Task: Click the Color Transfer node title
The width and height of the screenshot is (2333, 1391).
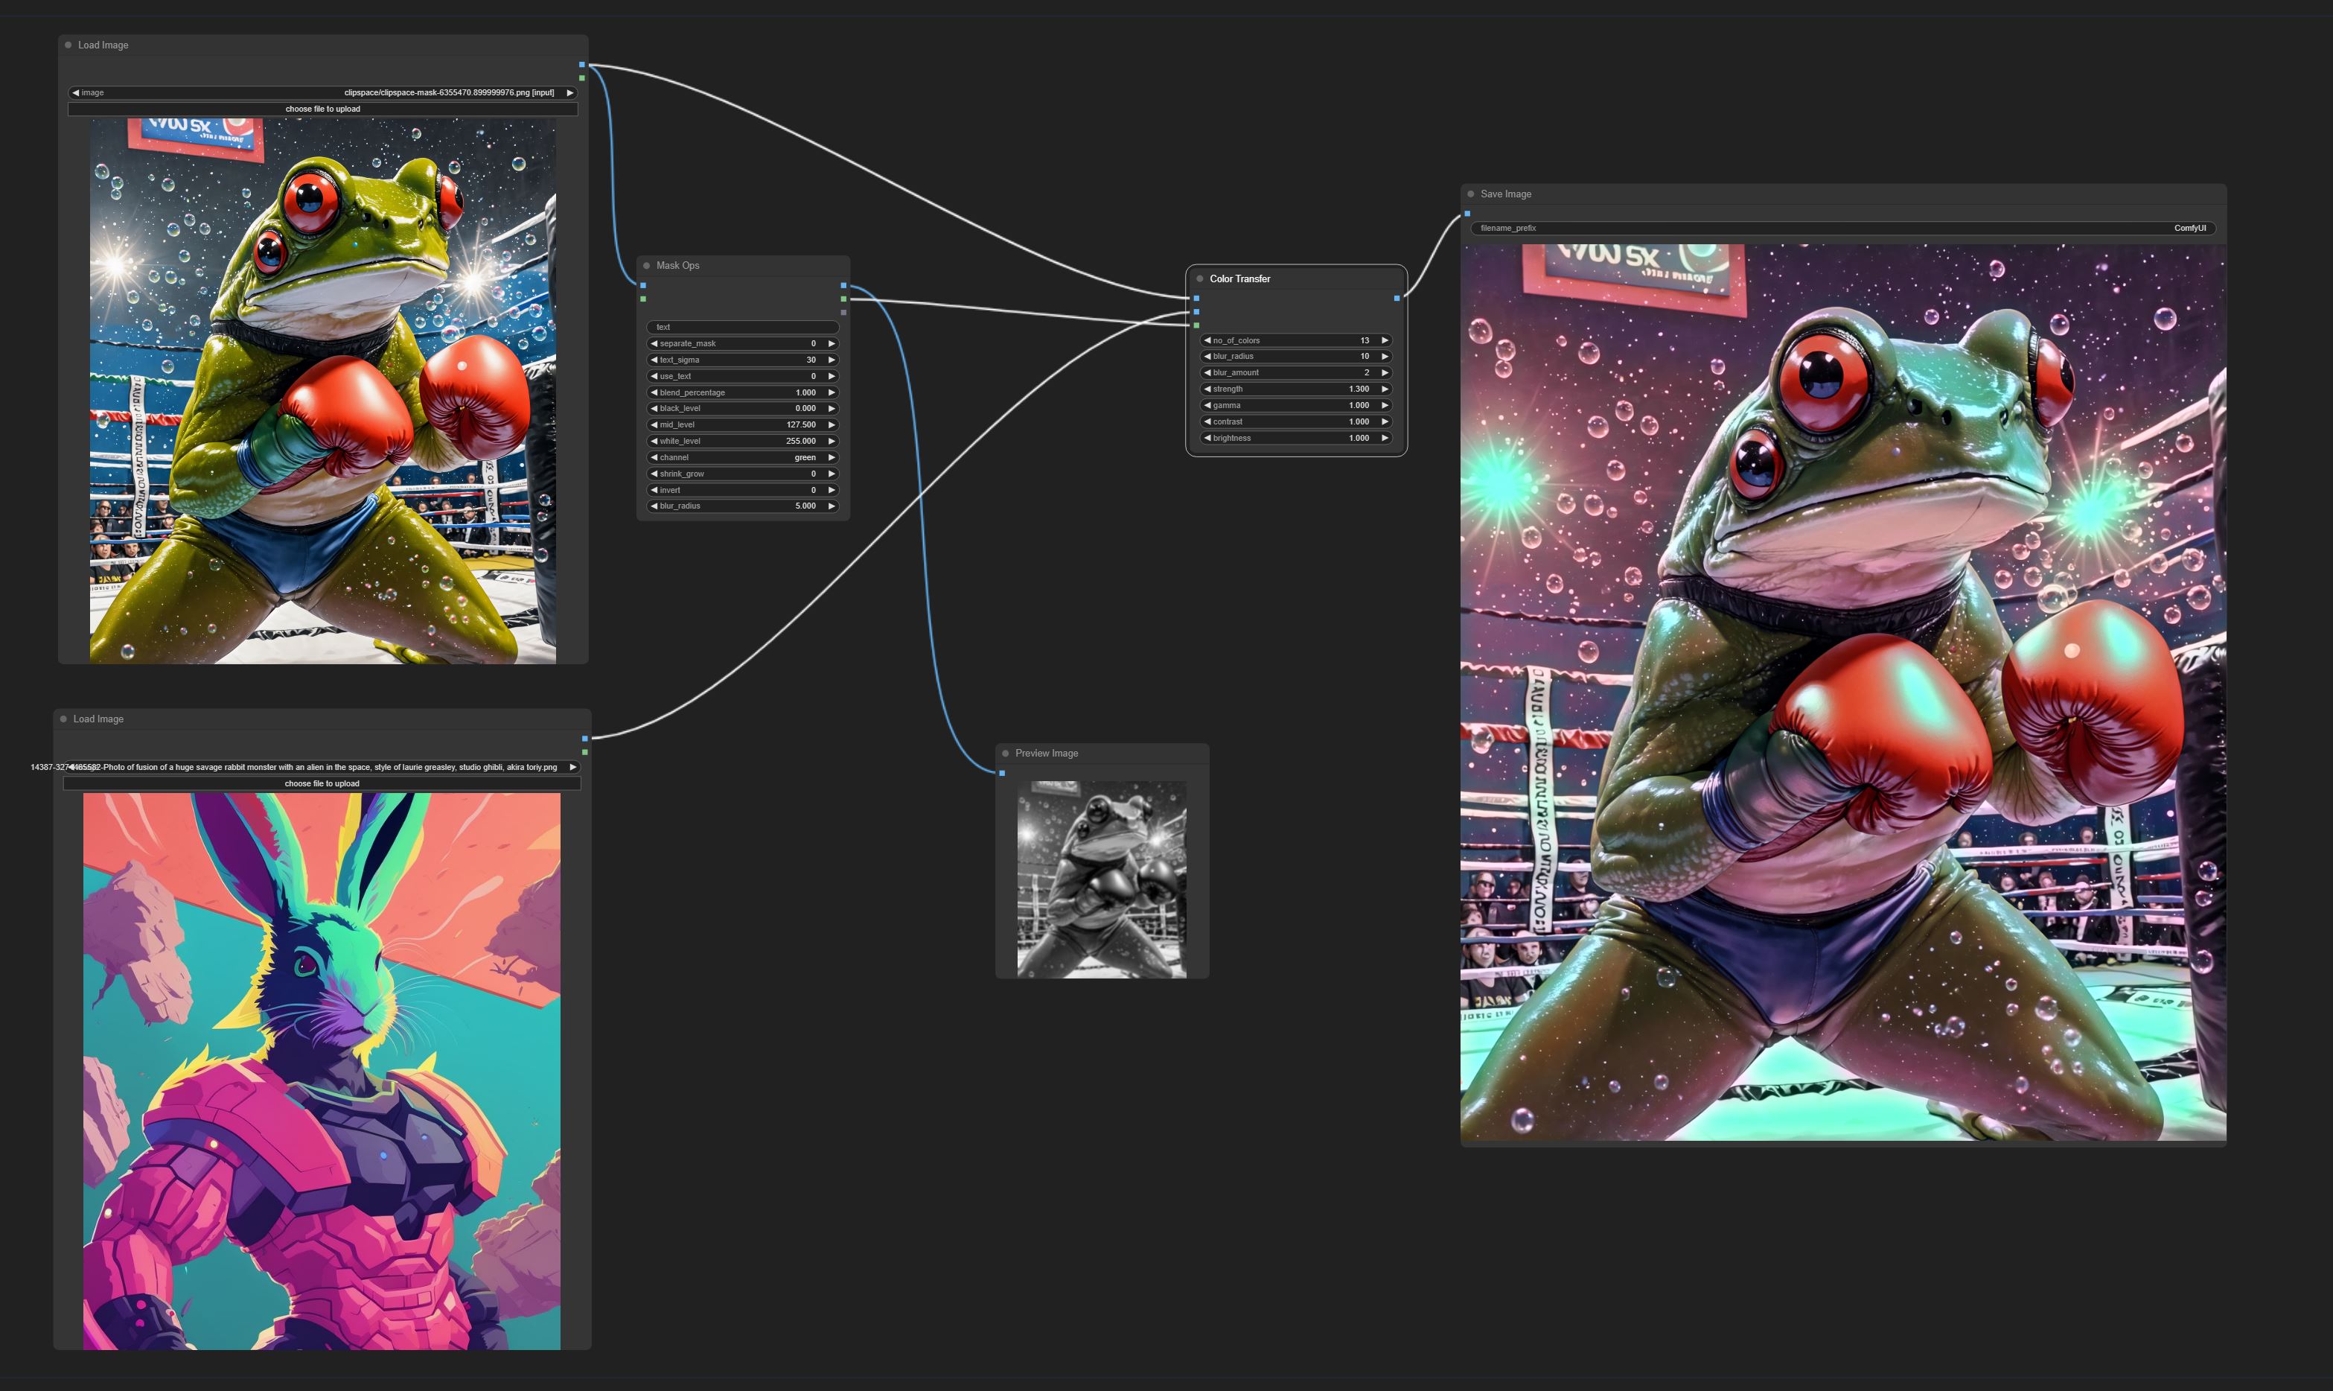Action: 1239,278
